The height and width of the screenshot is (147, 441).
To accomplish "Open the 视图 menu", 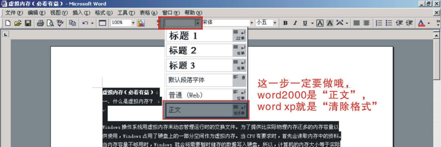I will (x=59, y=13).
